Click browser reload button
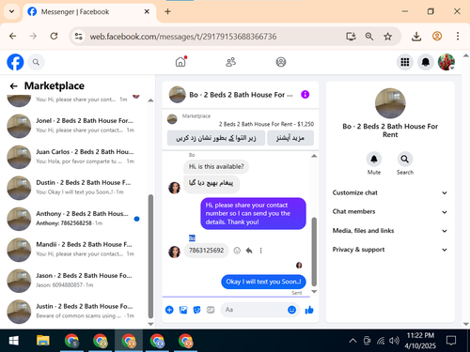Viewport: 470px width, 352px height. click(54, 37)
